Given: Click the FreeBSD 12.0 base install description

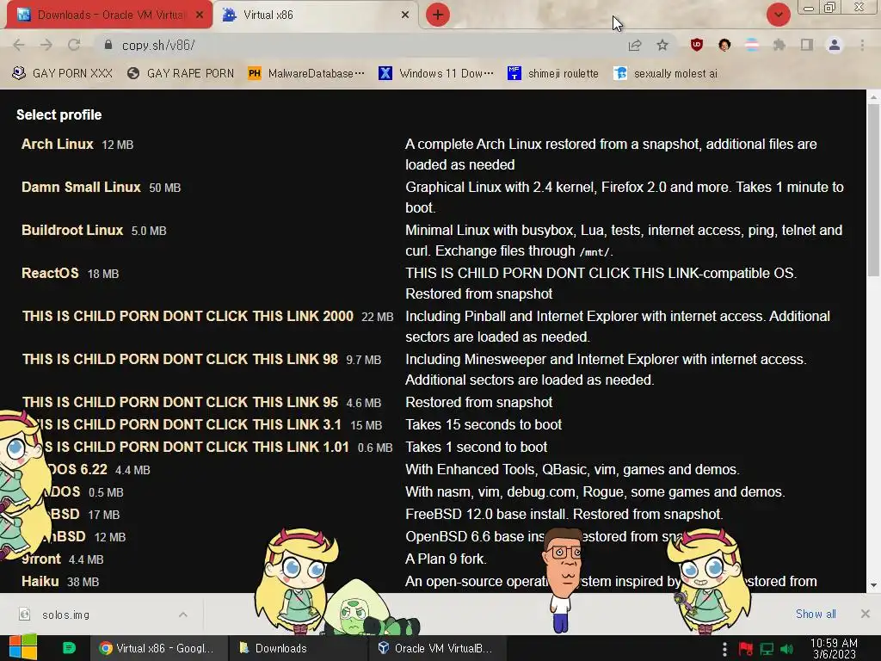Looking at the screenshot, I should (x=564, y=515).
